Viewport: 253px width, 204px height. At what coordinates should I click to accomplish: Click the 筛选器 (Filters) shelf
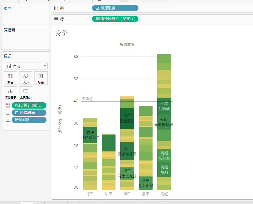[26, 37]
